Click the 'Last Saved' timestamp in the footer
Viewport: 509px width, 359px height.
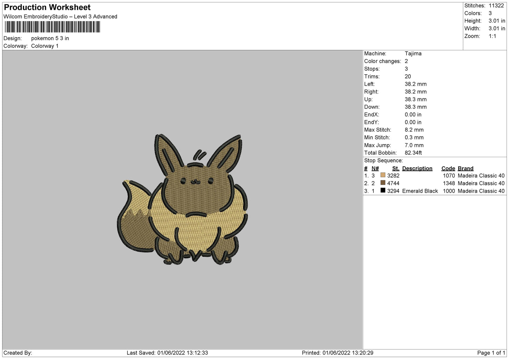(x=167, y=353)
